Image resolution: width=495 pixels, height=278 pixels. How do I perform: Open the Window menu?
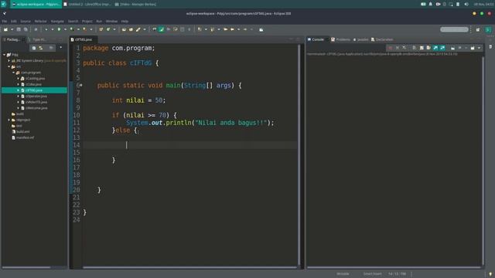(x=111, y=22)
